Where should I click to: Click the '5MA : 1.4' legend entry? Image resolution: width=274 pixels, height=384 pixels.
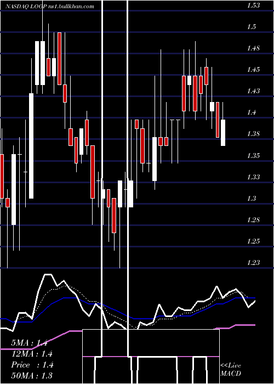click(x=30, y=343)
